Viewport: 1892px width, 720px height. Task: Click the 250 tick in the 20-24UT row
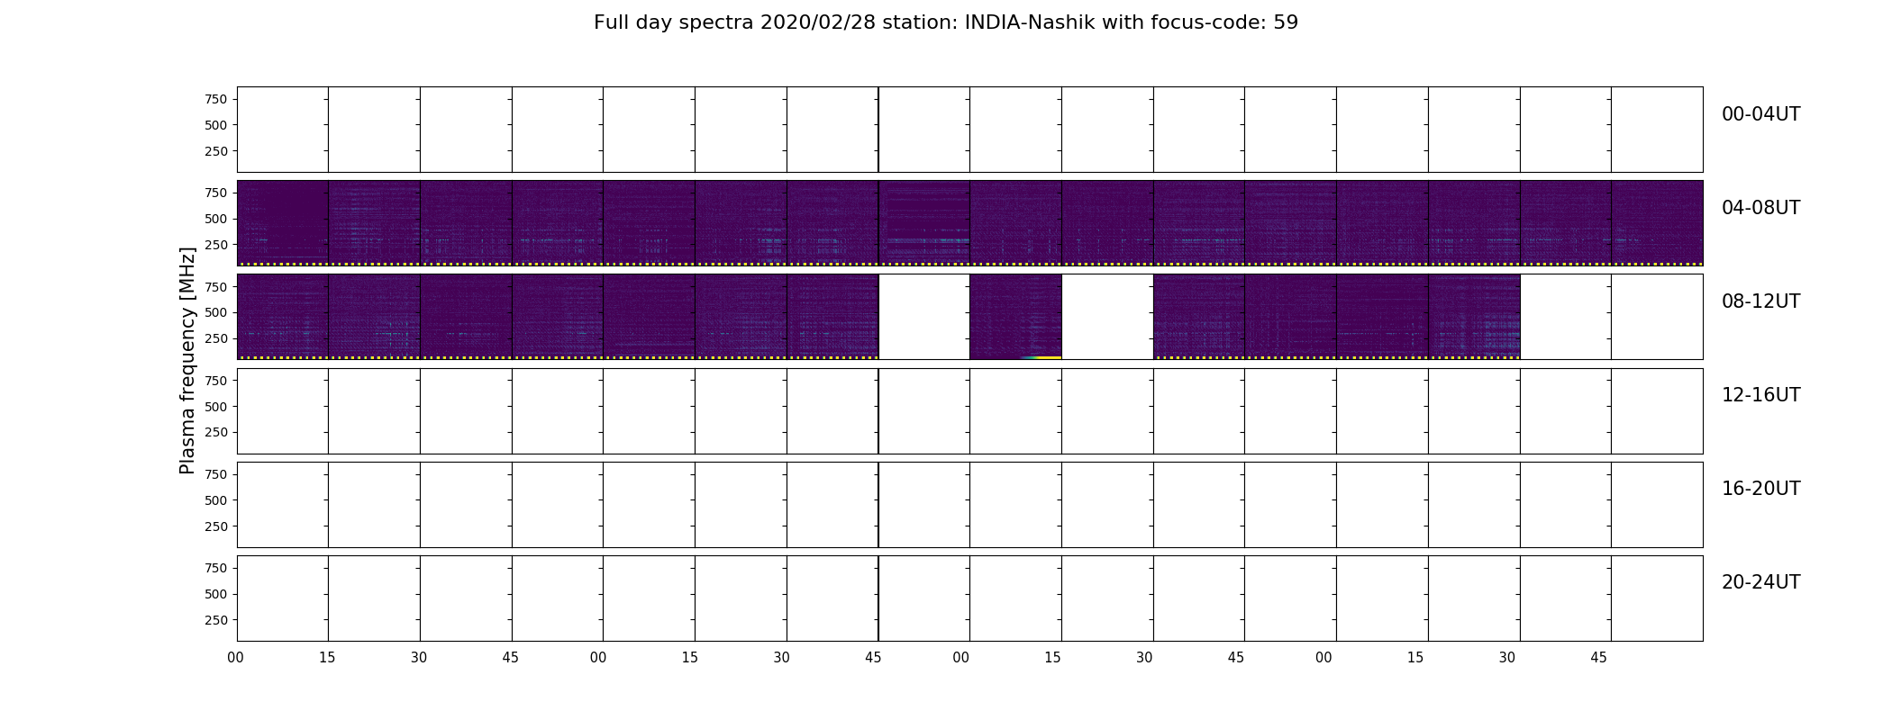point(216,620)
